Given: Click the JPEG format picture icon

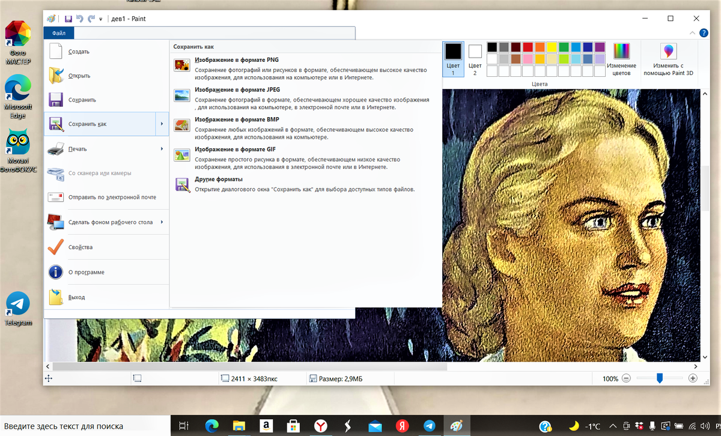Looking at the screenshot, I should click(182, 95).
